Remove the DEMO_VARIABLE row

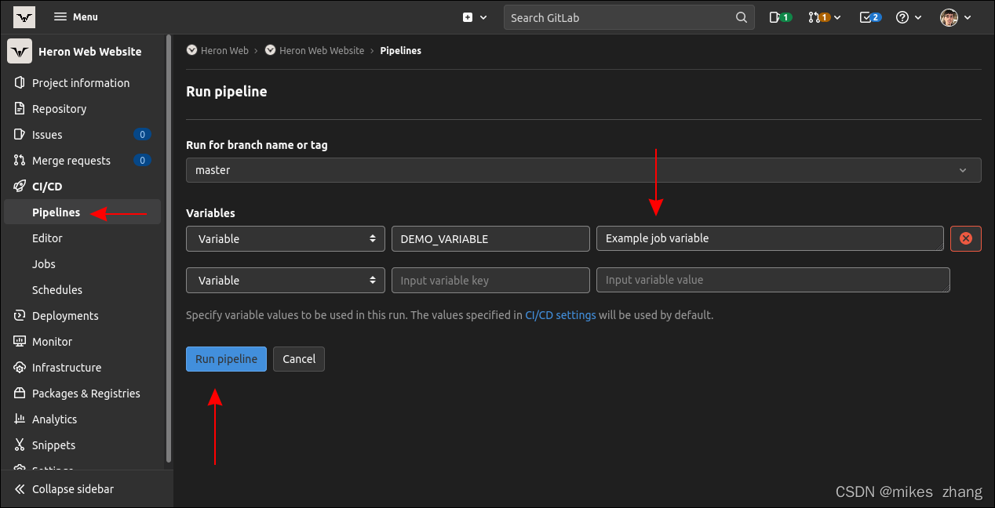tap(966, 238)
